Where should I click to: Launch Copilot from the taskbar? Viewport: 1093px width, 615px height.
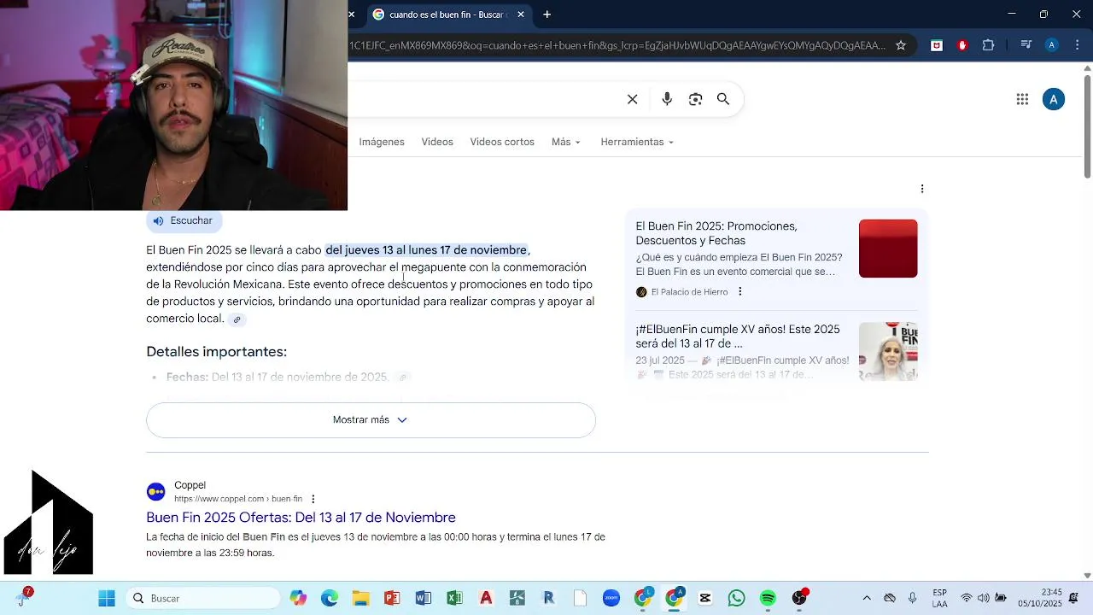(298, 598)
